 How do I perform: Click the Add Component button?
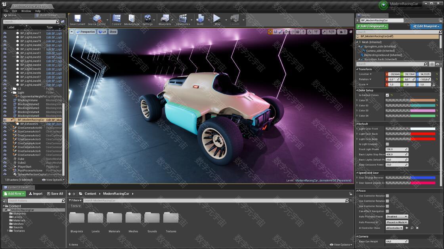(372, 26)
